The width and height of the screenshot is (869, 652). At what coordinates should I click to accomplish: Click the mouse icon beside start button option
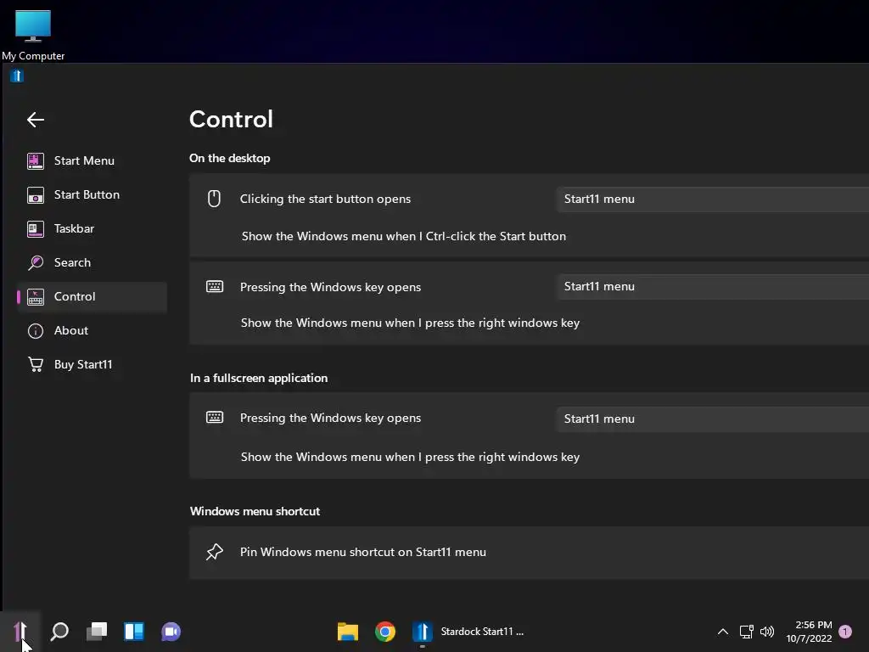pos(214,199)
